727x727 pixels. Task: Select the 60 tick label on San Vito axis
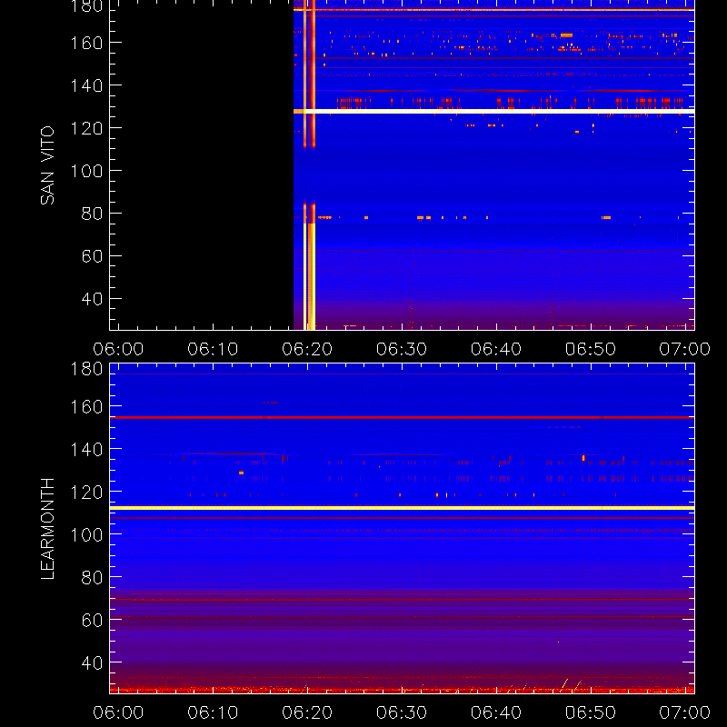(92, 256)
